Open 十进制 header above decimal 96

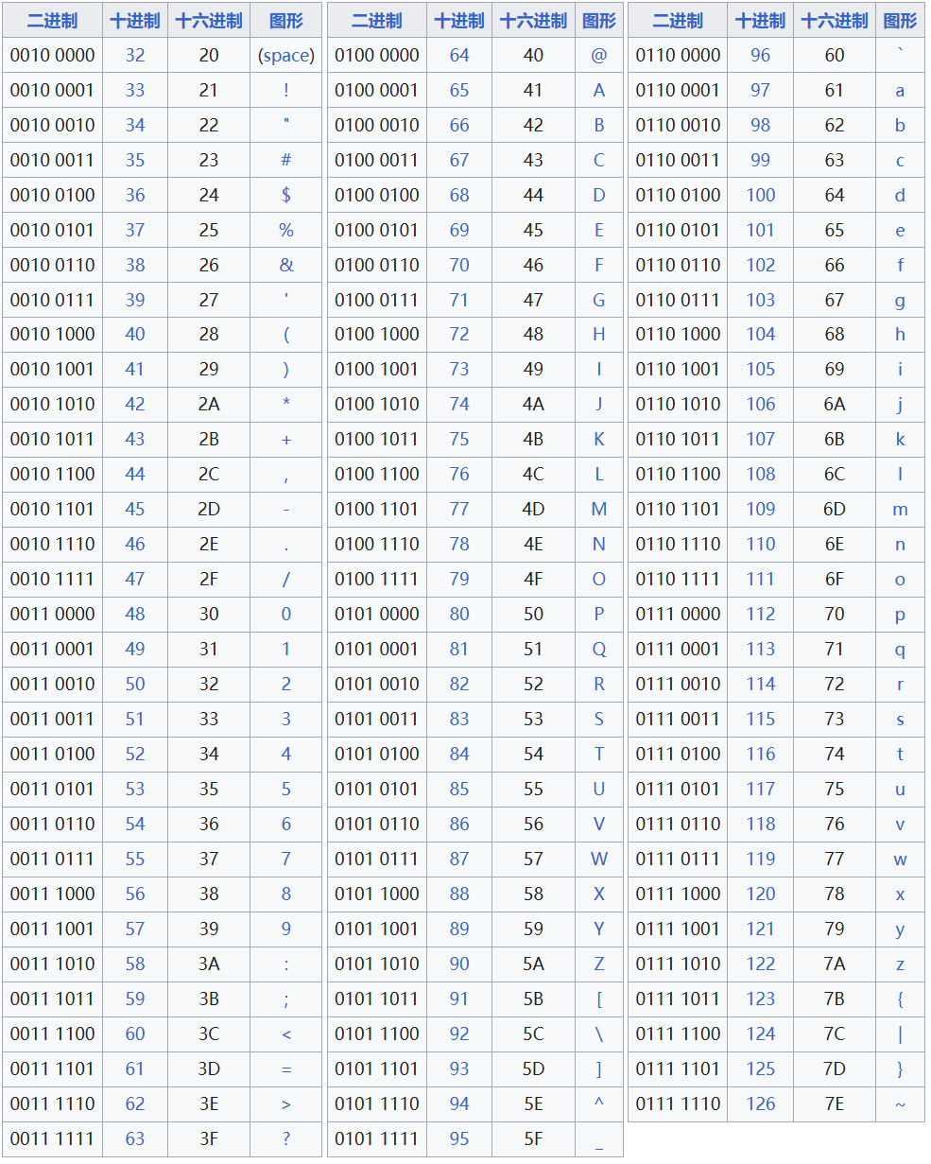point(761,20)
